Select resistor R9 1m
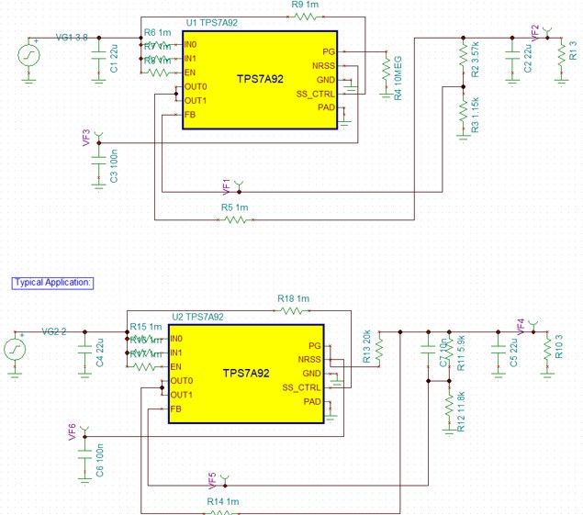This screenshot has height=515, width=583. (305, 17)
